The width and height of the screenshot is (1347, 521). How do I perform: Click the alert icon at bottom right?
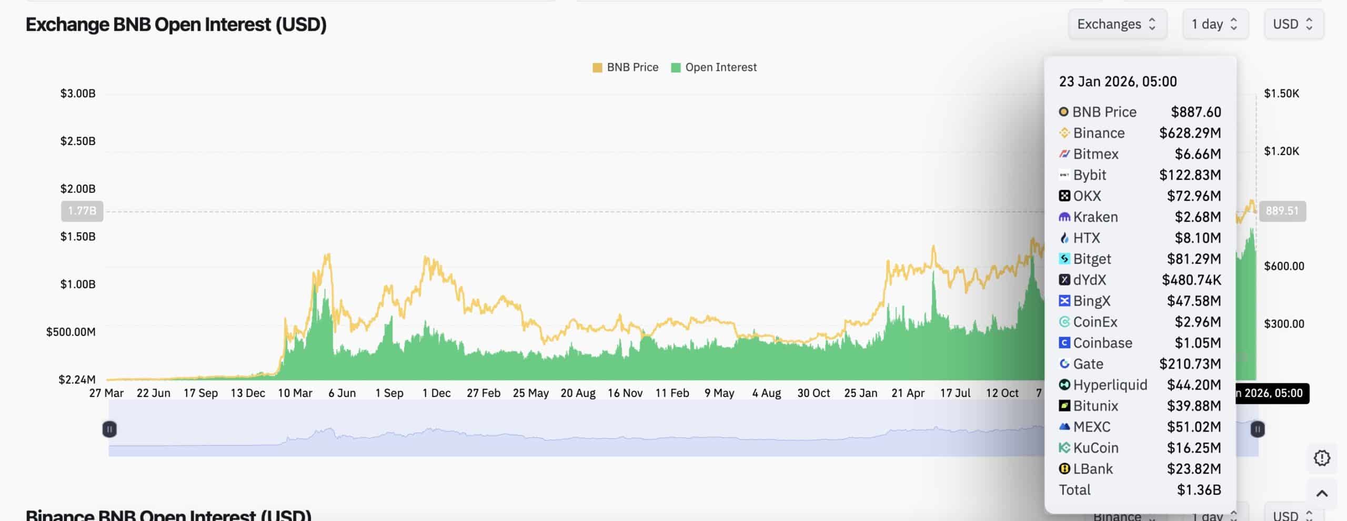[x=1321, y=458]
